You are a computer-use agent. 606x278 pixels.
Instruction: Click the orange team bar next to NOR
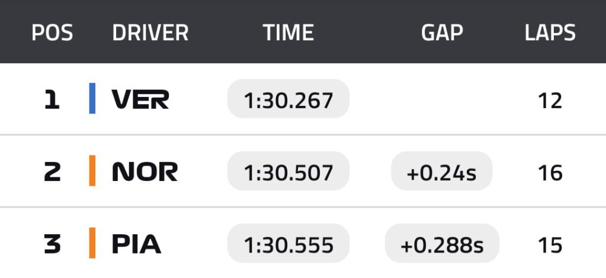tap(92, 171)
